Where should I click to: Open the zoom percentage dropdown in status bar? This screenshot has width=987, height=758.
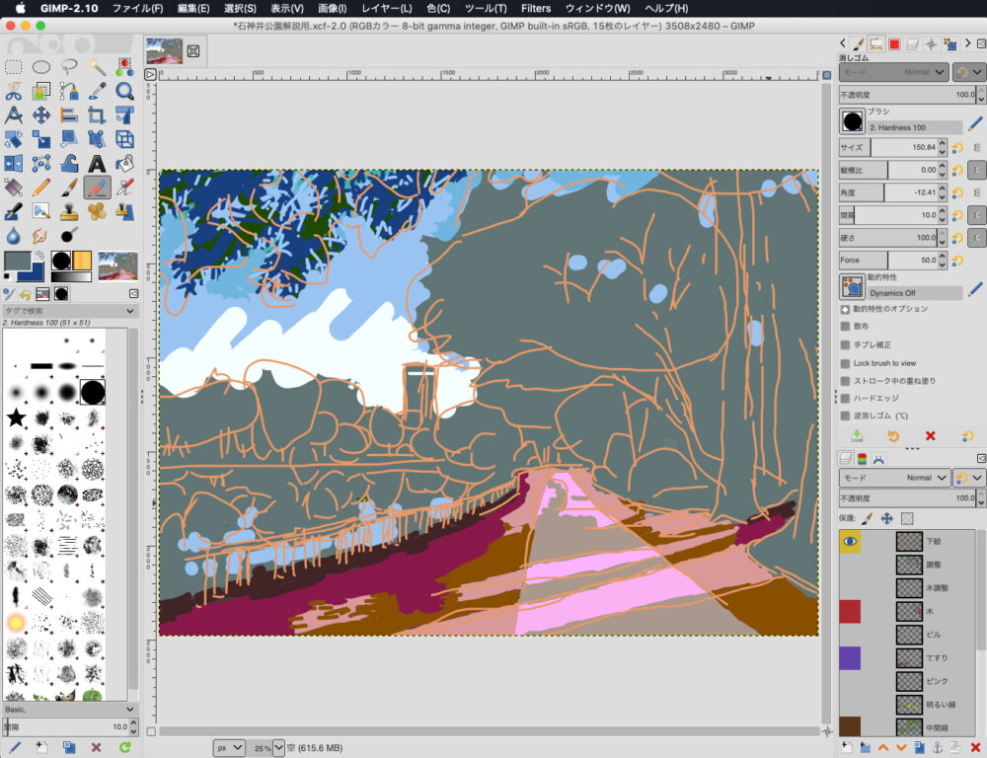click(x=278, y=747)
